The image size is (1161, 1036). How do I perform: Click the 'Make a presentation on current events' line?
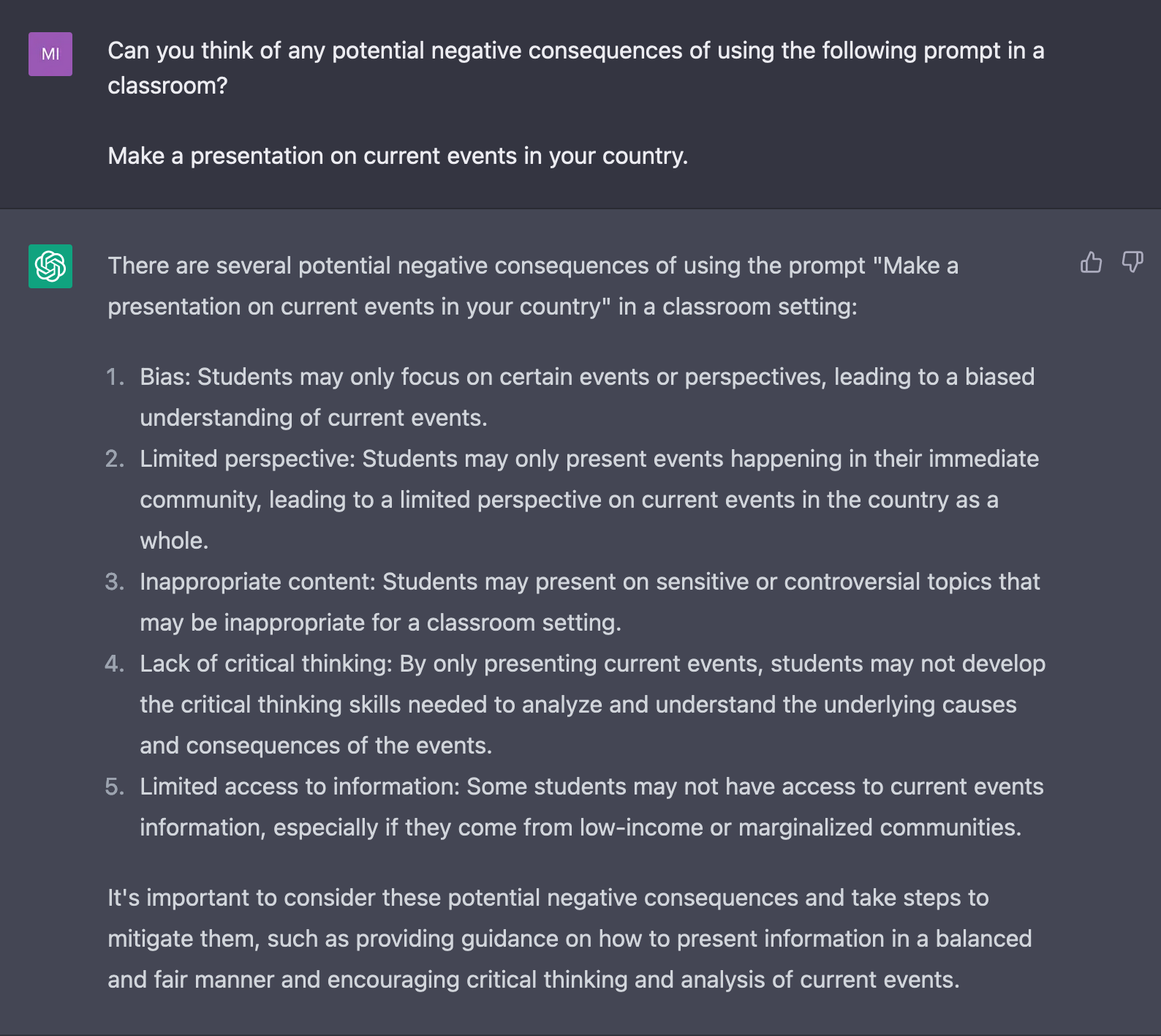[398, 156]
